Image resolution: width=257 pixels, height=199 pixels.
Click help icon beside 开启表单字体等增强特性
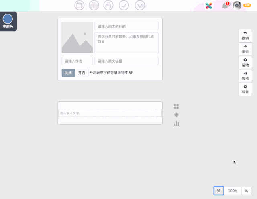(x=131, y=72)
